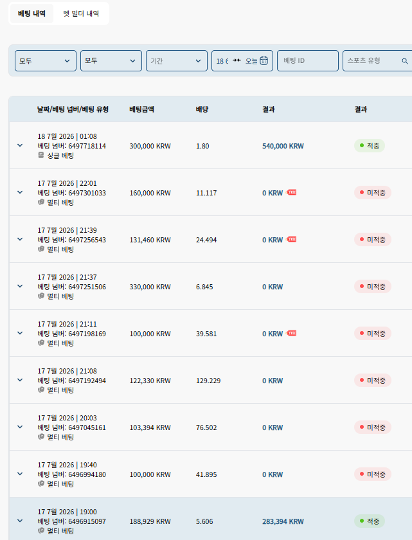Click red free tag on 160,000 KRW row
This screenshot has height=540, width=412.
point(292,192)
